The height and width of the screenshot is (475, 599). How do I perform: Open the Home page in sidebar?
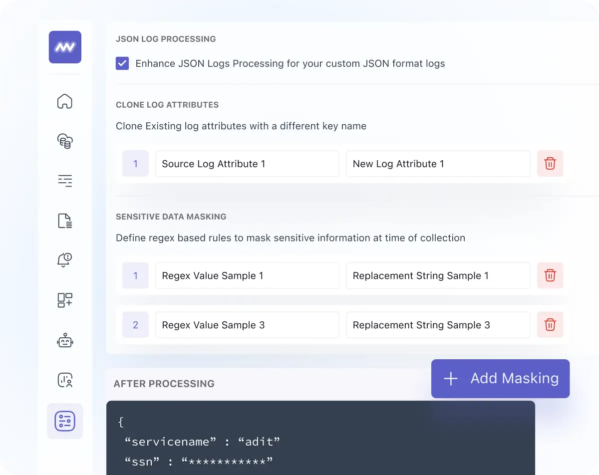(x=65, y=101)
